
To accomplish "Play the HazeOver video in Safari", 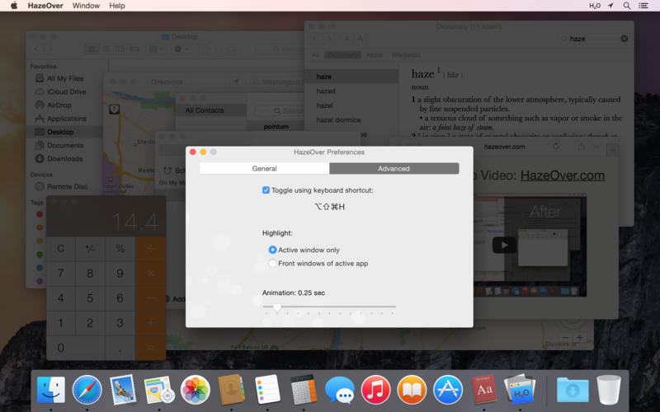I will pos(504,245).
